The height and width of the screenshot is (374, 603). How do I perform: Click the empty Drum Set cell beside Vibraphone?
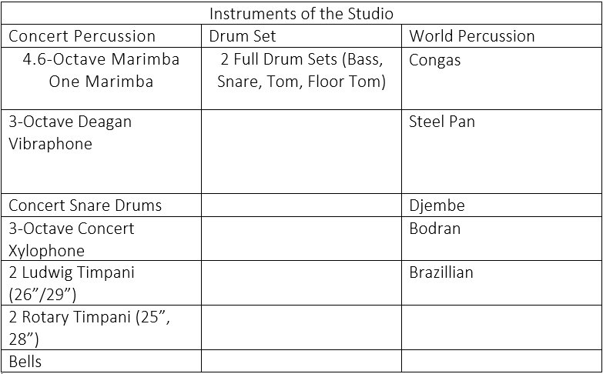[x=302, y=152]
